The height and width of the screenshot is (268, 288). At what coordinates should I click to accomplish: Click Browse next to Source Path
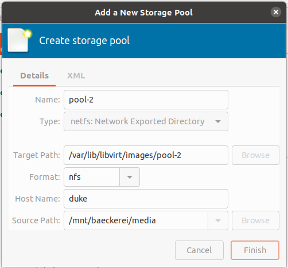255,220
